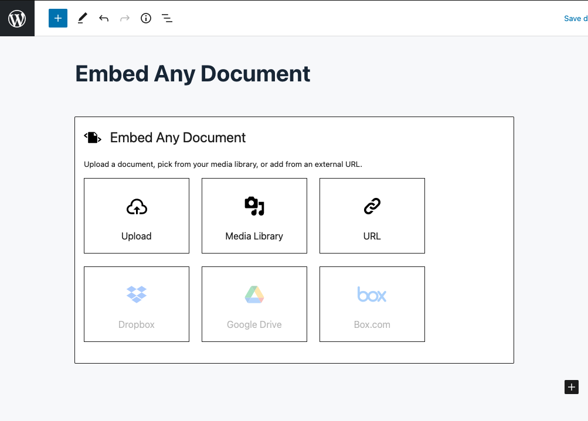
Task: Open the Document Overview list icon
Action: (x=167, y=18)
